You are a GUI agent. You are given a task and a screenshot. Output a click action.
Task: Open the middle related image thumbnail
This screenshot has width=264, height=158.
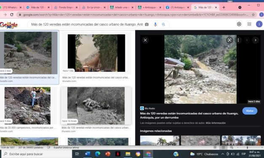pos(200,140)
